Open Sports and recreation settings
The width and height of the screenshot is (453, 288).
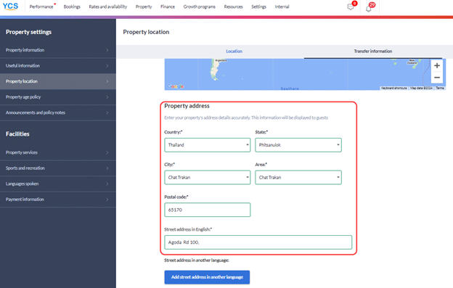(58, 168)
